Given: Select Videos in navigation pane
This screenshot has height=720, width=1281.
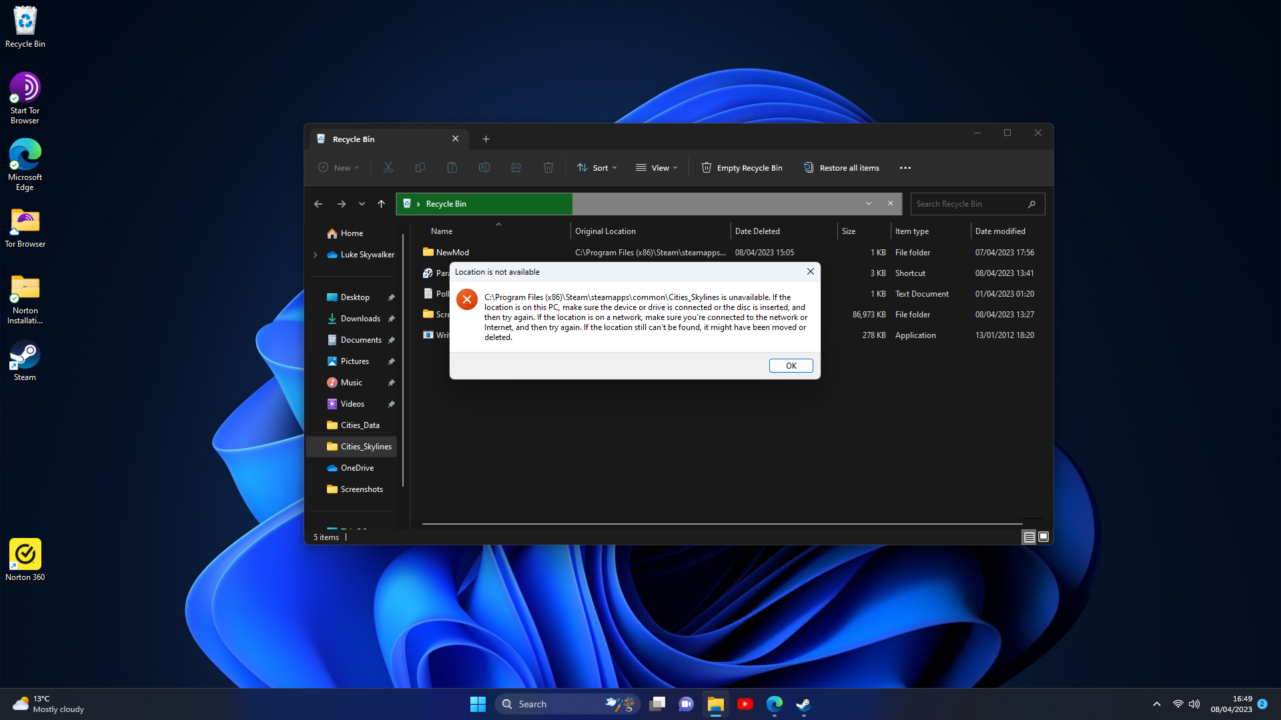Looking at the screenshot, I should point(352,404).
